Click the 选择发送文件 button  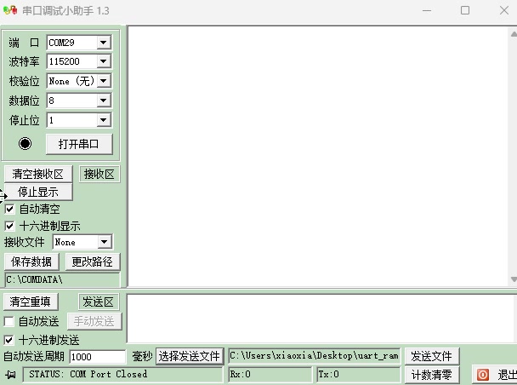point(189,356)
